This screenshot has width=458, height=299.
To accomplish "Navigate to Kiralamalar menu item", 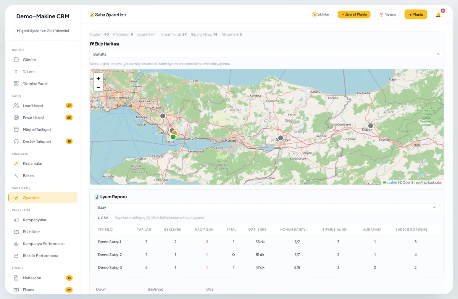I will point(43,163).
